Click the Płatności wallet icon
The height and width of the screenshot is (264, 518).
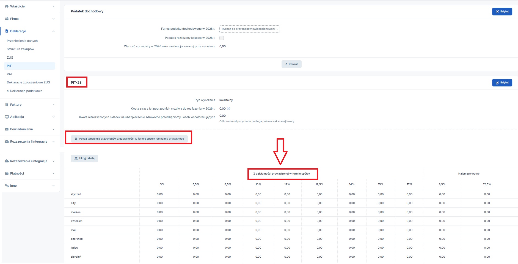[x=7, y=173]
